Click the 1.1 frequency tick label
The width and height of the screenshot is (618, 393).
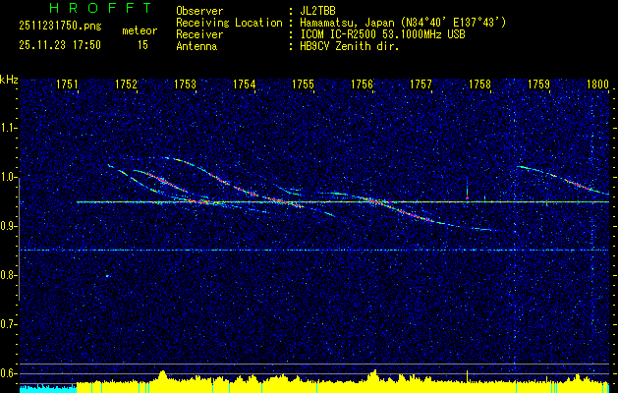[9, 129]
